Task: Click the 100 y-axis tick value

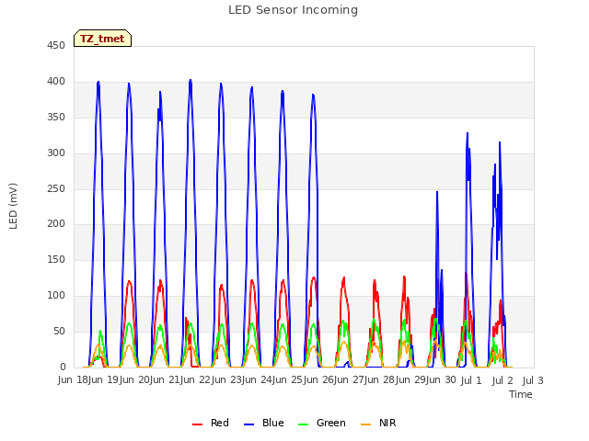Action: point(56,296)
